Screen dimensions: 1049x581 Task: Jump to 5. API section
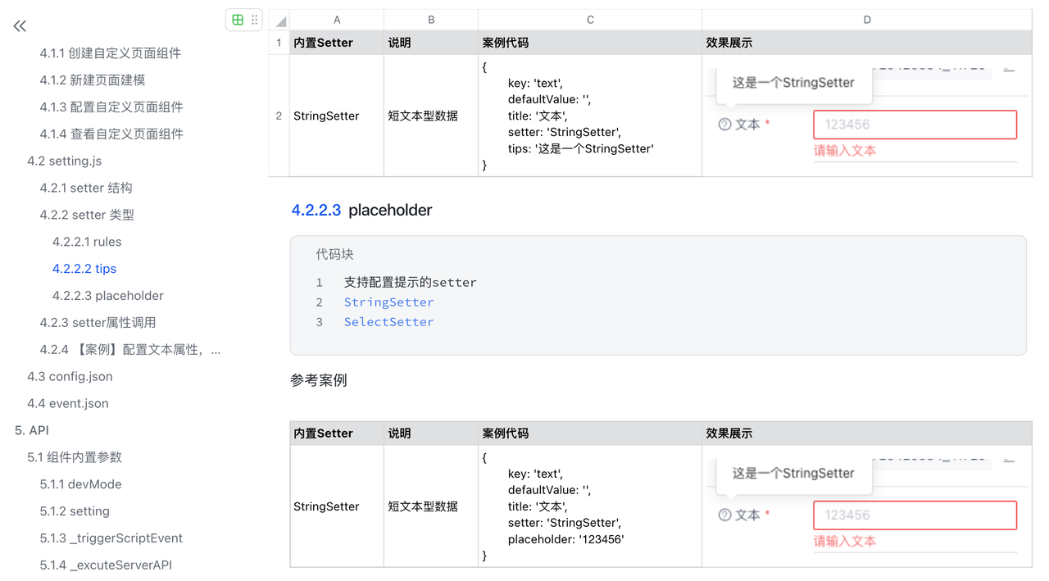point(32,430)
